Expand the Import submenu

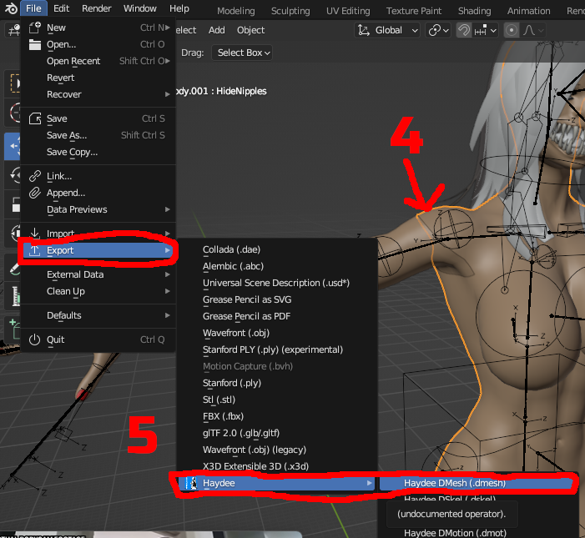tap(98, 234)
